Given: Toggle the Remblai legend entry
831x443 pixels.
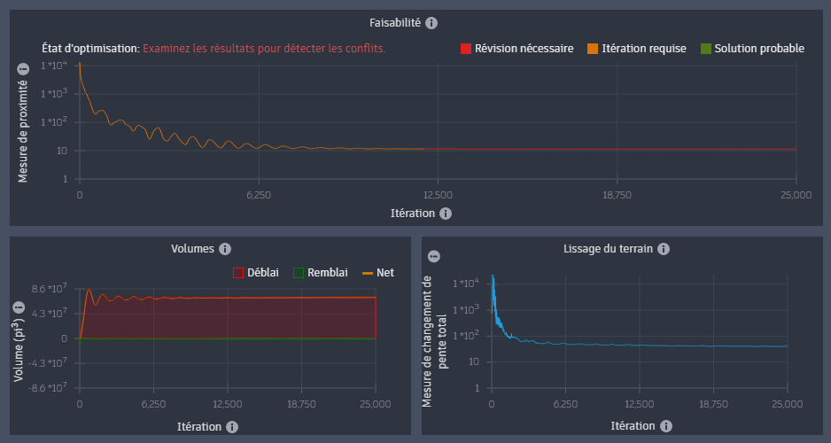Looking at the screenshot, I should [x=321, y=273].
